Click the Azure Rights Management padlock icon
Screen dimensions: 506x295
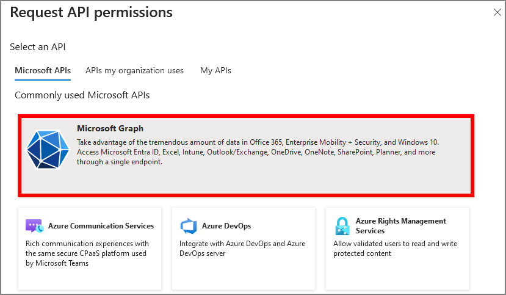[x=342, y=226]
